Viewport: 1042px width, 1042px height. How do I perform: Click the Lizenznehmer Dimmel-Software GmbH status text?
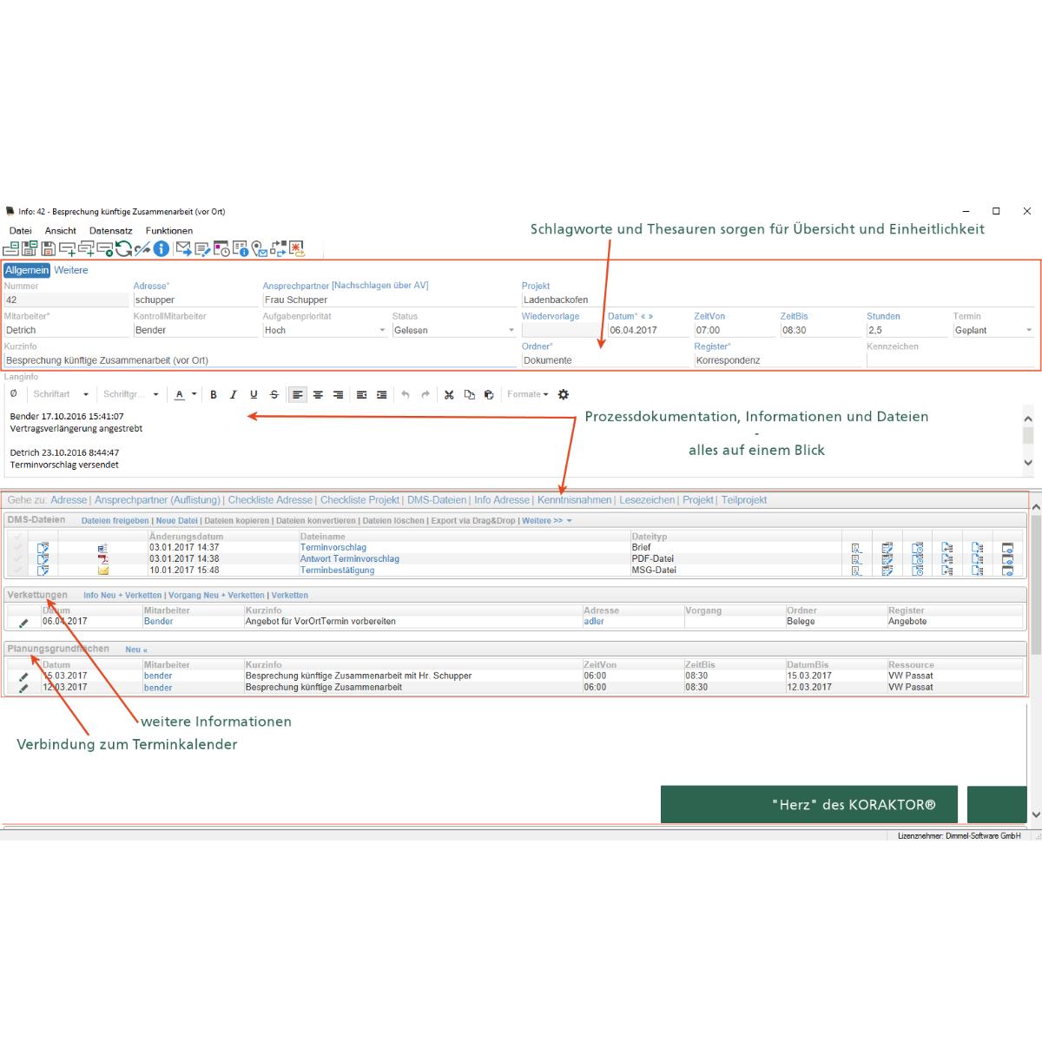tap(960, 835)
